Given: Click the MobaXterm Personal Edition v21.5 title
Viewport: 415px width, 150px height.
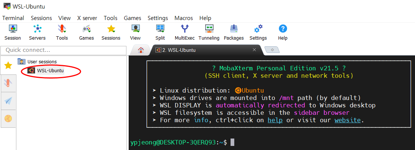Looking at the screenshot, I should coord(279,68).
